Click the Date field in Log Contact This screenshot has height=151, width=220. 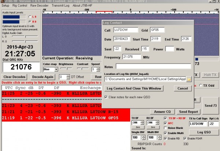122,39
